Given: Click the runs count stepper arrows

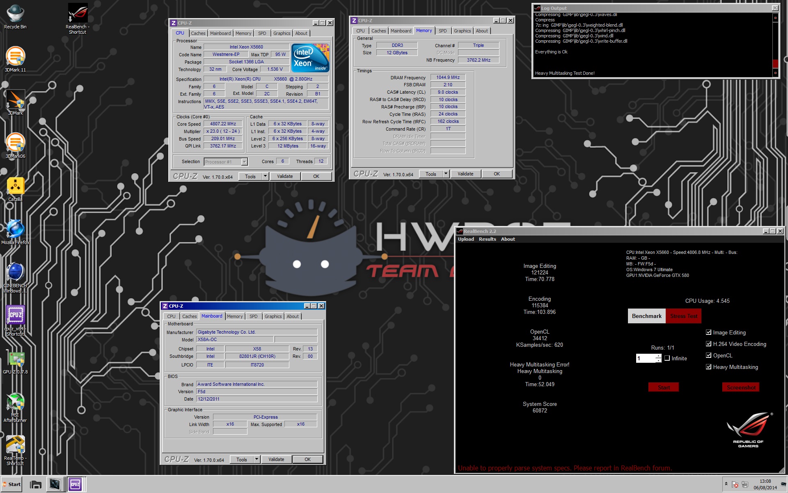Looking at the screenshot, I should (x=658, y=358).
